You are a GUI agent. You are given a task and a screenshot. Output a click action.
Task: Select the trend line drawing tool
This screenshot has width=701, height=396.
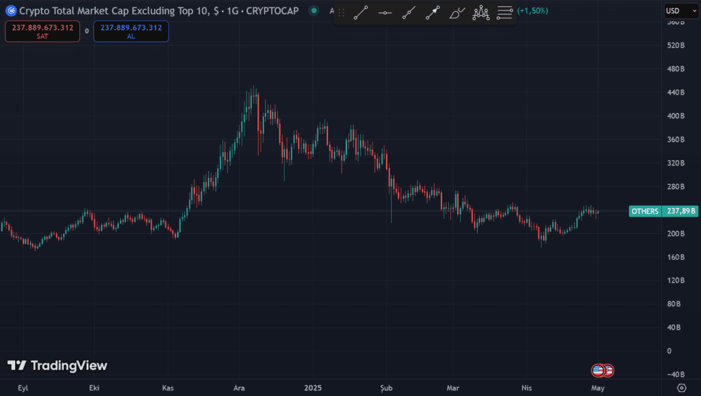361,12
